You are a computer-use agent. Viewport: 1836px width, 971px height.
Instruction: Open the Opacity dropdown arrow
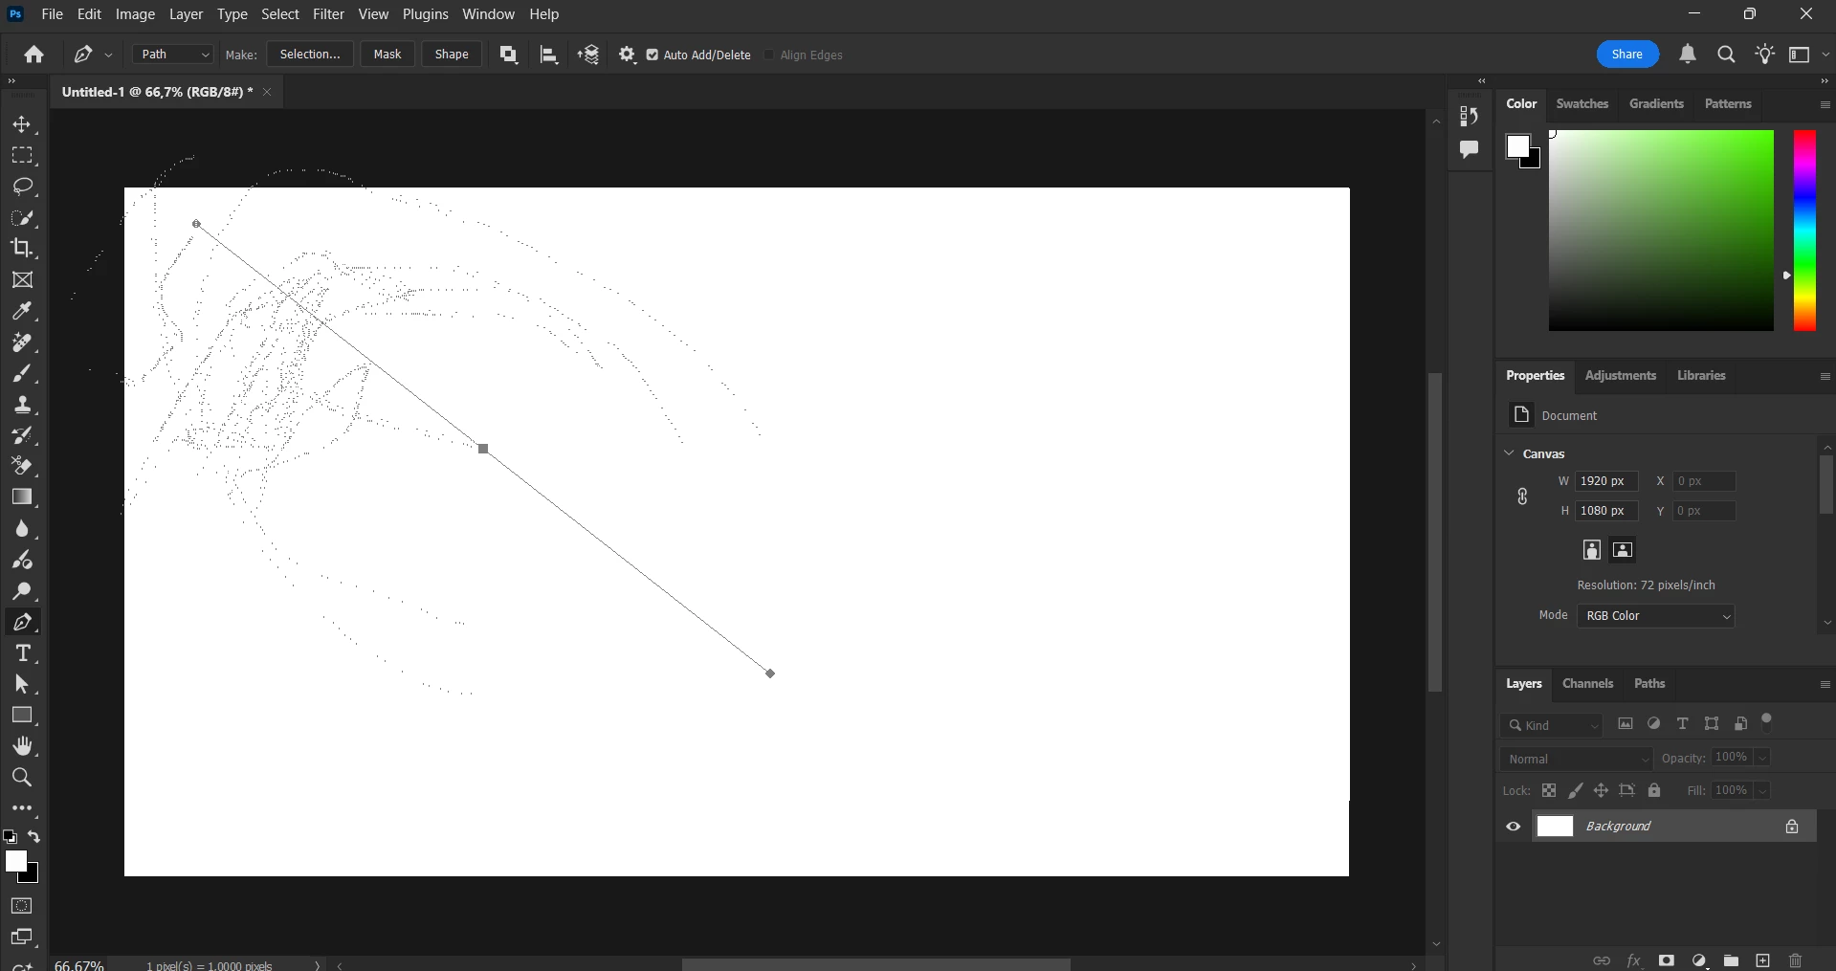[1762, 758]
